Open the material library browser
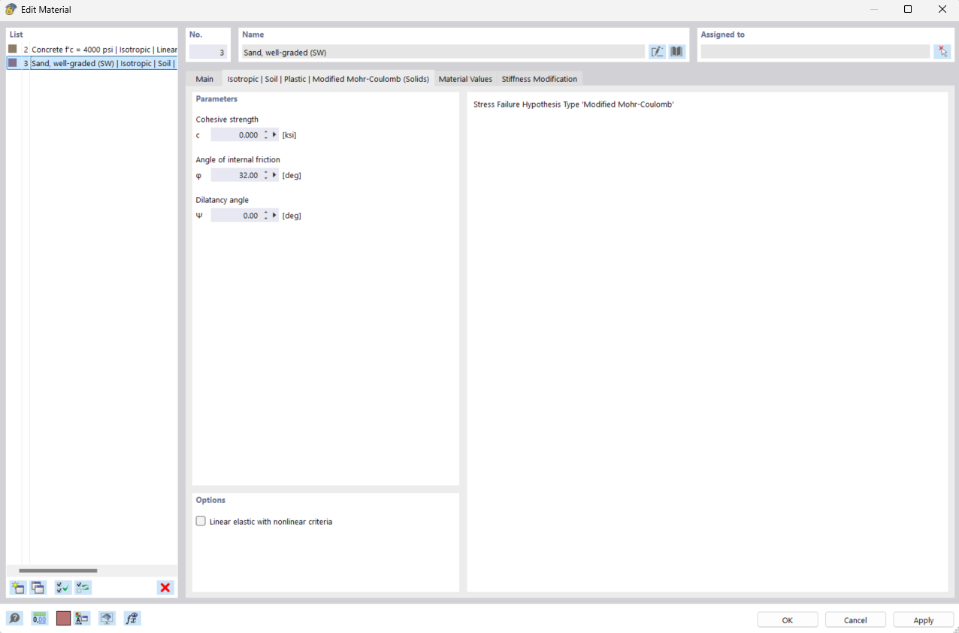The image size is (959, 633). (x=676, y=51)
